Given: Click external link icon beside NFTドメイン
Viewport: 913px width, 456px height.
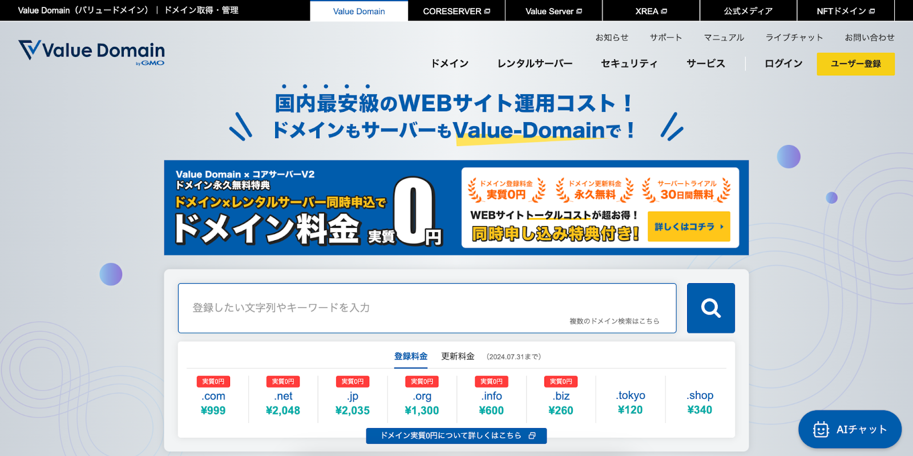Looking at the screenshot, I should pyautogui.click(x=872, y=11).
